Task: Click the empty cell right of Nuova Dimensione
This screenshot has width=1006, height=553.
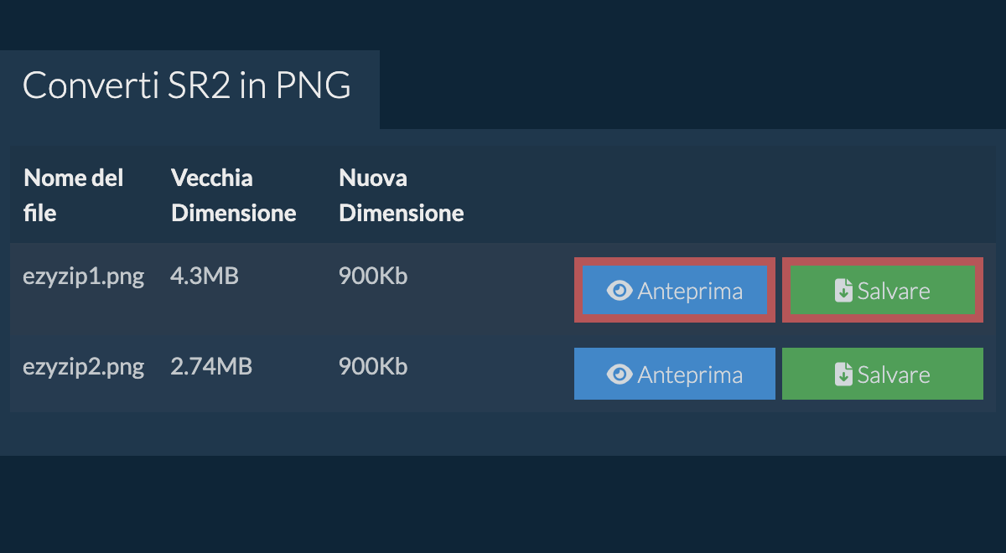Action: 729,195
